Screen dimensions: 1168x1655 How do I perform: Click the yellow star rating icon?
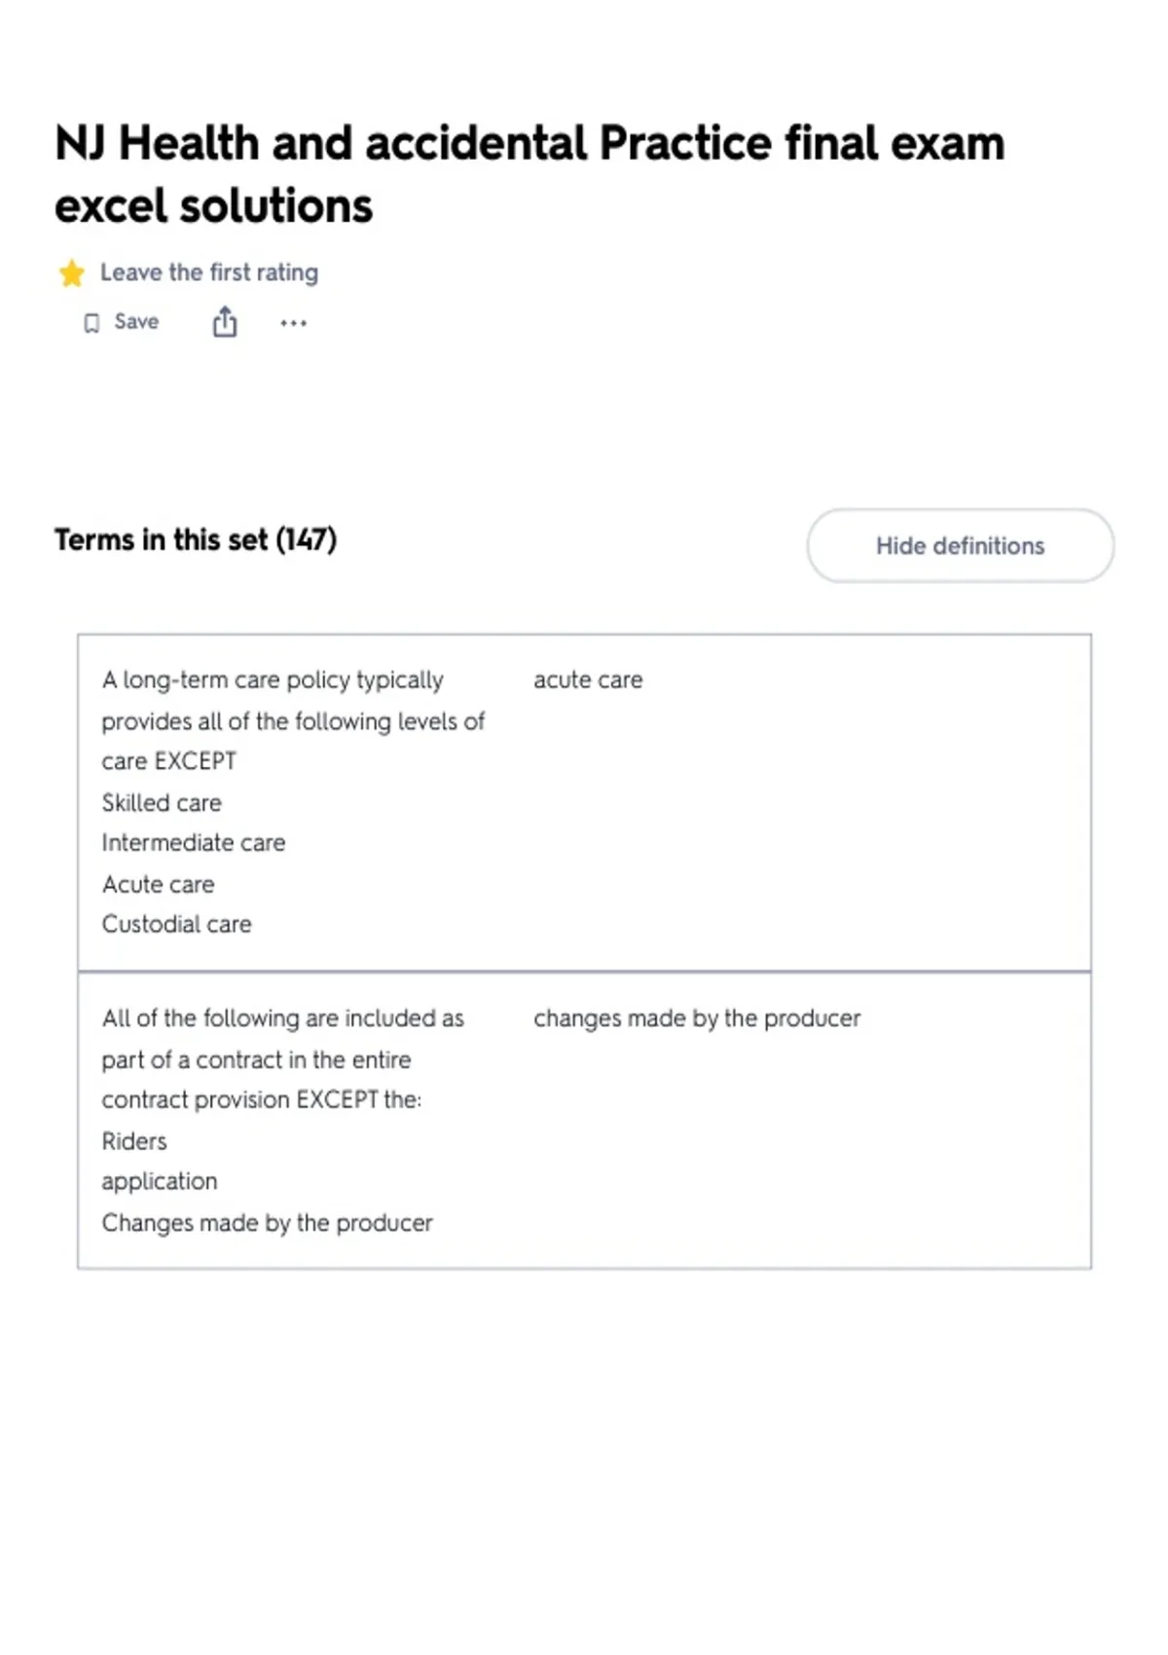point(72,274)
